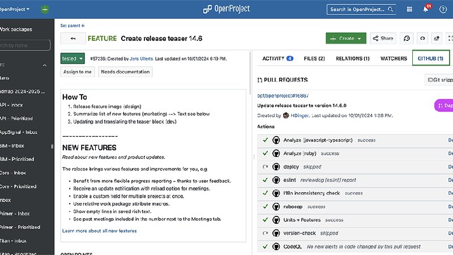The width and height of the screenshot is (453, 255).
Task: Click the Git snippets button
Action: click(439, 80)
